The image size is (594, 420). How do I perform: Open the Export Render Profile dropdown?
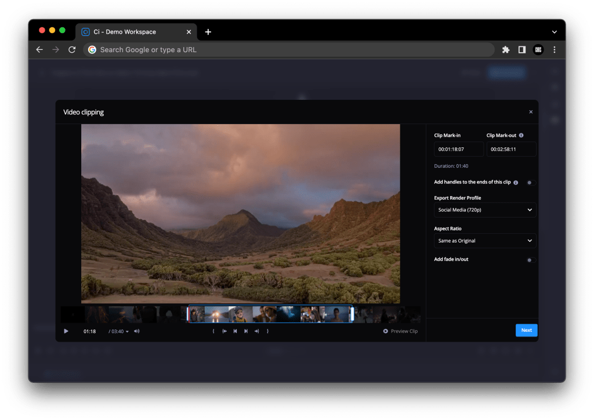click(485, 210)
